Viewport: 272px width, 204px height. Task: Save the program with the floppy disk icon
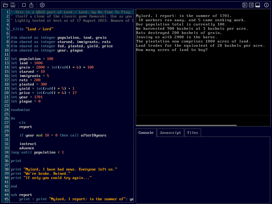(13, 5)
